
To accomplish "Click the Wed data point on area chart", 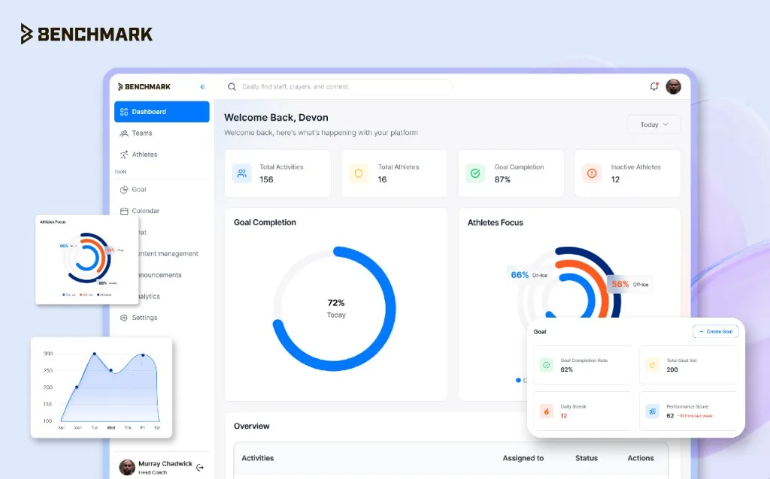I will tap(111, 370).
